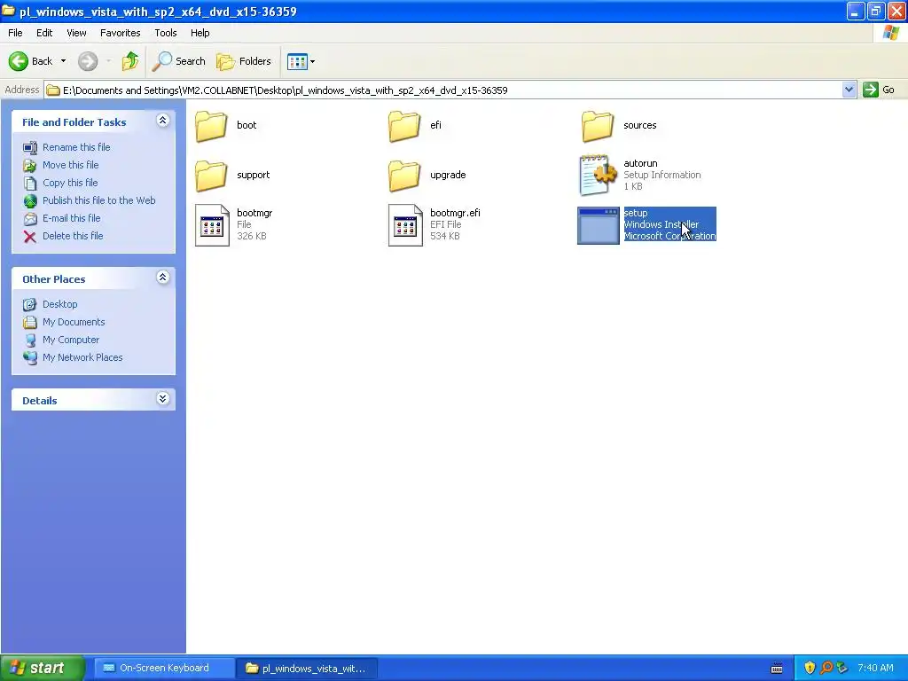The image size is (908, 681).
Task: Click the pl_windows_vista taskbar button
Action: tap(306, 669)
